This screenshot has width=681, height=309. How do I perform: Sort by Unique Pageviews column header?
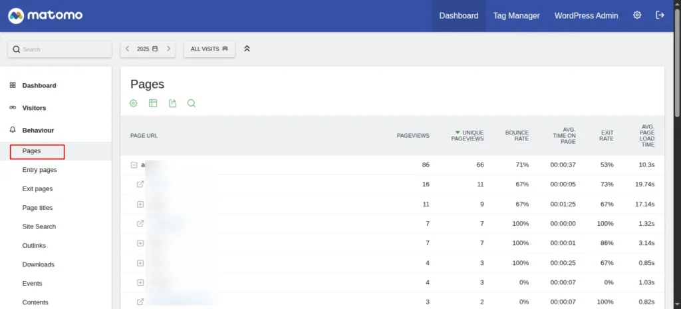tap(468, 135)
